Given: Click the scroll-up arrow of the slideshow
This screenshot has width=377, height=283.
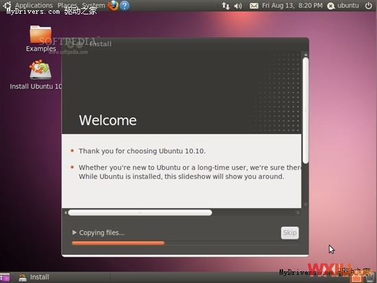Looking at the screenshot, I should 306,54.
